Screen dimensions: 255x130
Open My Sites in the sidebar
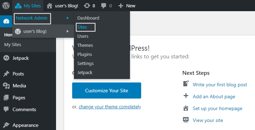pyautogui.click(x=13, y=45)
